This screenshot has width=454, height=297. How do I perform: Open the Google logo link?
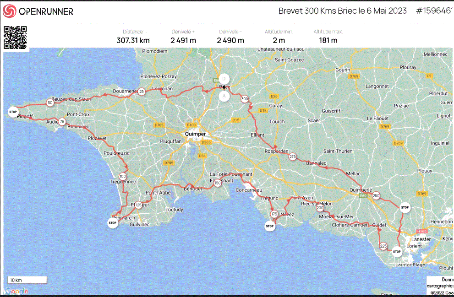[16, 291]
